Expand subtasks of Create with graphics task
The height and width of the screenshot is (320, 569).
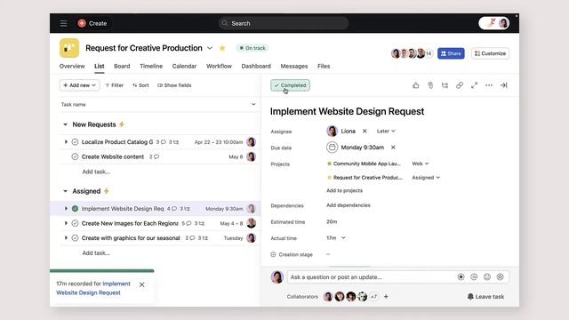pyautogui.click(x=66, y=238)
